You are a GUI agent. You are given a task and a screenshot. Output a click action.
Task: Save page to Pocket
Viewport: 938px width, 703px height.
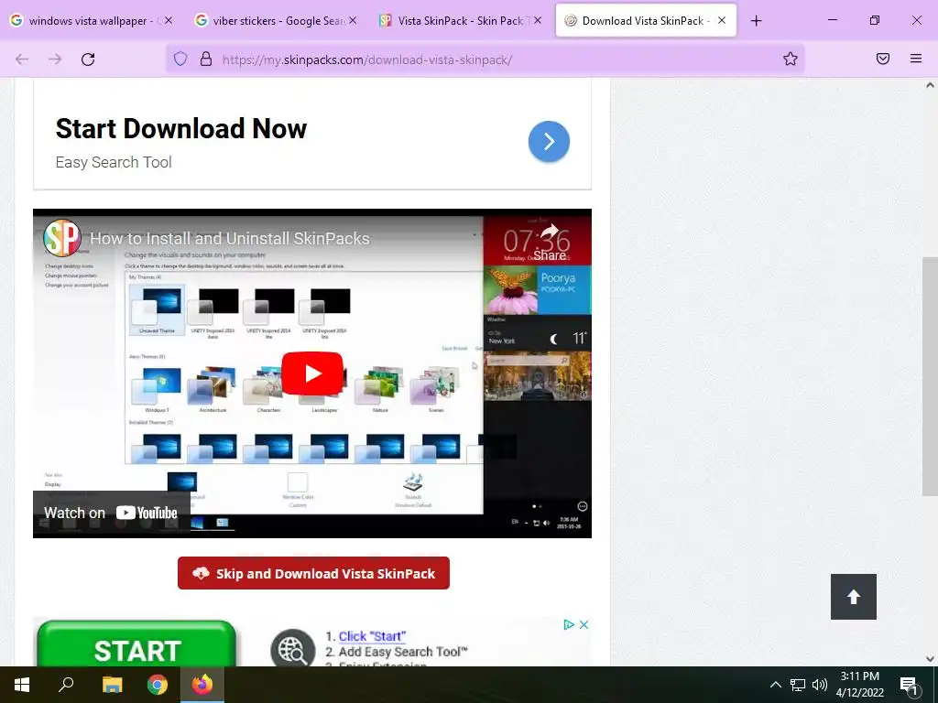point(883,59)
